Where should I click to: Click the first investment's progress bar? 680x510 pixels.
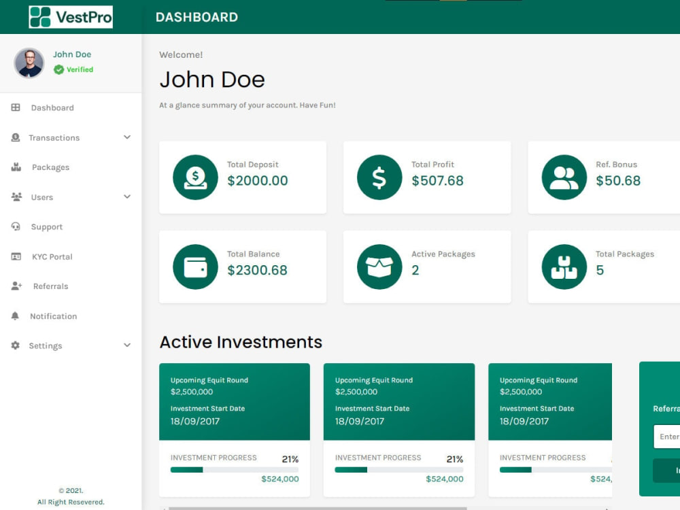click(234, 470)
